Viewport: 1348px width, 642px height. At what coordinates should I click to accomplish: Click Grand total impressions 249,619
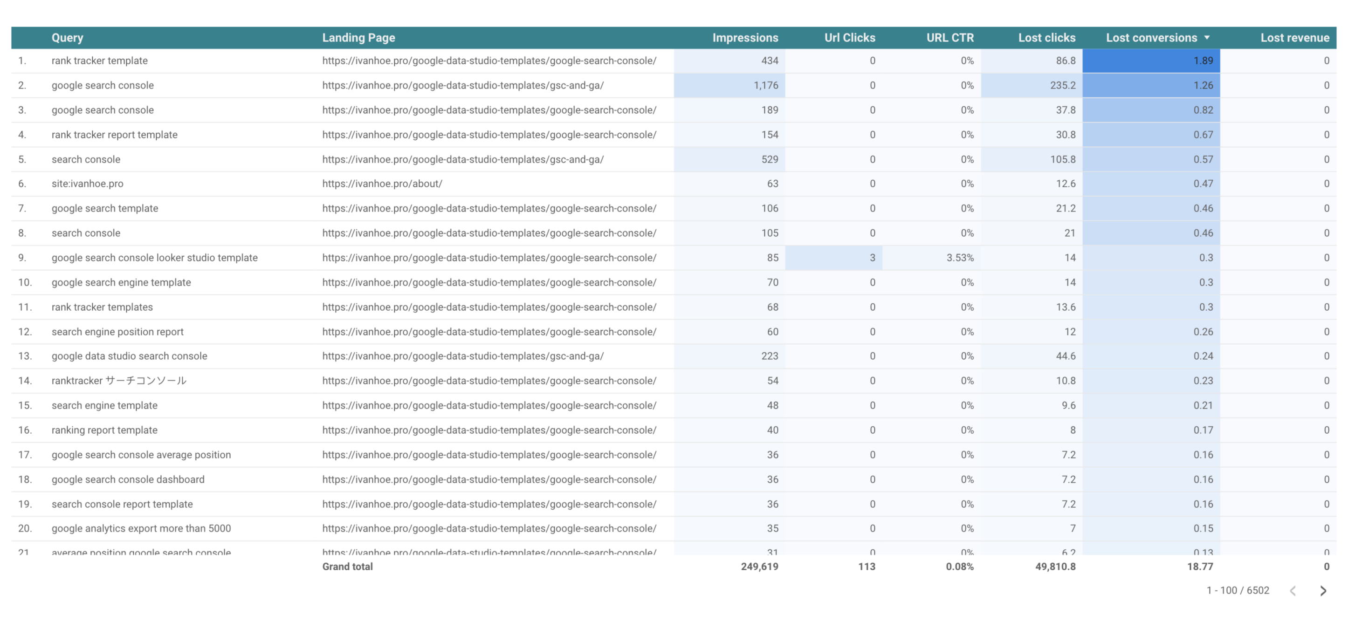[759, 566]
